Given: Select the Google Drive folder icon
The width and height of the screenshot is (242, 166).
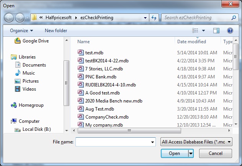Looking at the screenshot, I should 18,41.
